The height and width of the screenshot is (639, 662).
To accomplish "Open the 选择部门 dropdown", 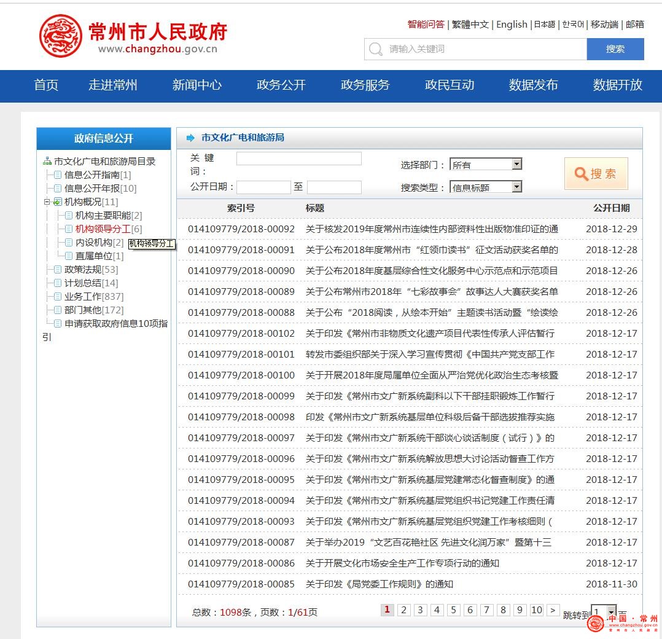I will 516,164.
